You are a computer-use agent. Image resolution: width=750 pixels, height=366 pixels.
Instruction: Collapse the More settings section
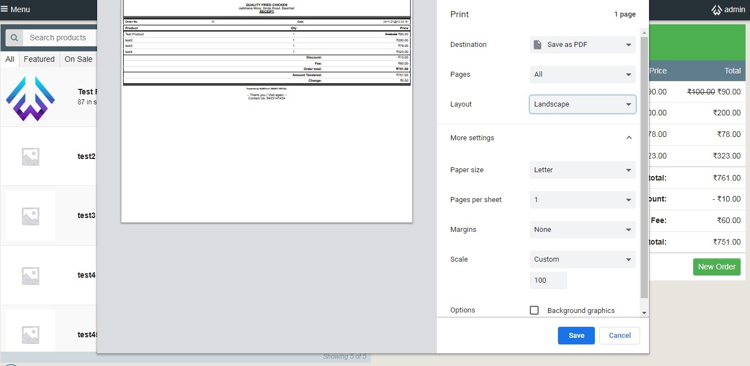tap(629, 138)
